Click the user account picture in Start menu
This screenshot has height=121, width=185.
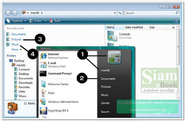(x=114, y=57)
